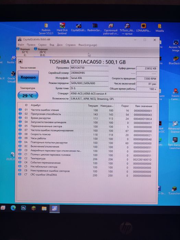Click status circle of Температура row
The image size is (180, 240).
[x=20, y=158]
